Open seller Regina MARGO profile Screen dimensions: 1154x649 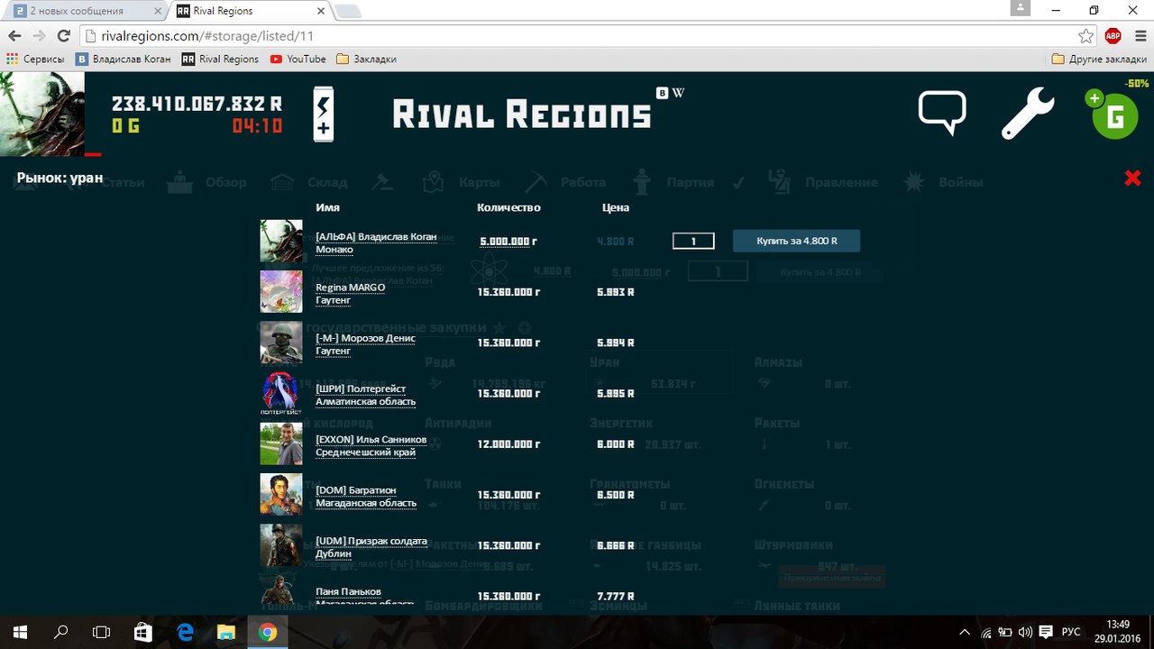click(x=350, y=288)
